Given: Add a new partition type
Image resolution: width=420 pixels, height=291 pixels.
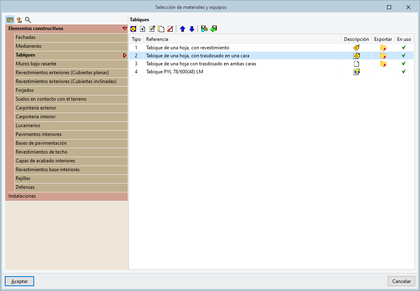Looking at the screenshot, I should click(143, 29).
